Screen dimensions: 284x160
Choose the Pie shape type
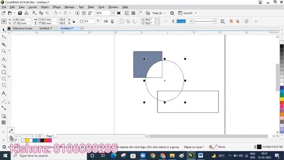point(128,21)
